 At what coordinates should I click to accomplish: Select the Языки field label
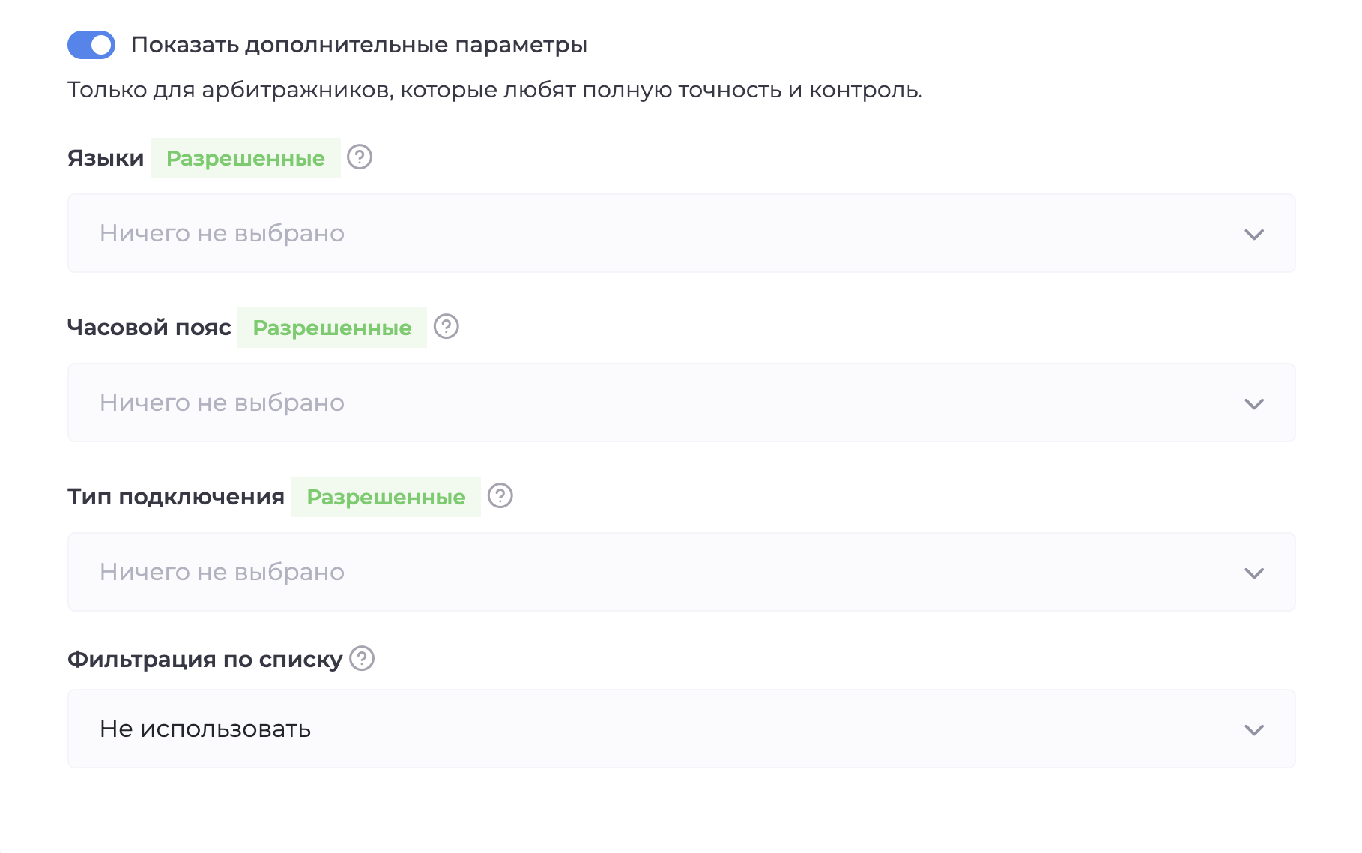pyautogui.click(x=106, y=157)
